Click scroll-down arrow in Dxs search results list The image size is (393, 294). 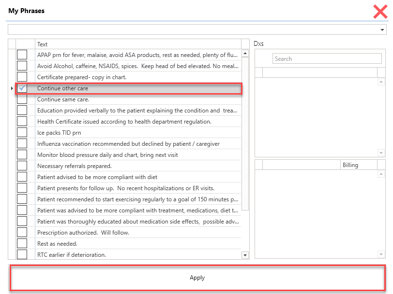(381, 153)
